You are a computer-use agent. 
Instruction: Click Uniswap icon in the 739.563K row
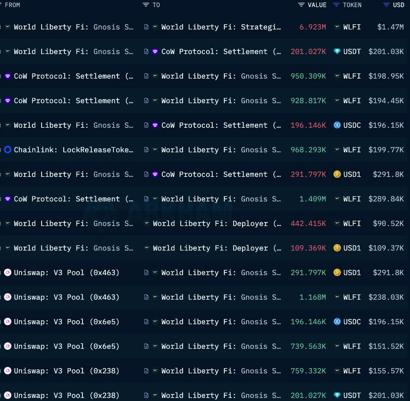tap(8, 346)
